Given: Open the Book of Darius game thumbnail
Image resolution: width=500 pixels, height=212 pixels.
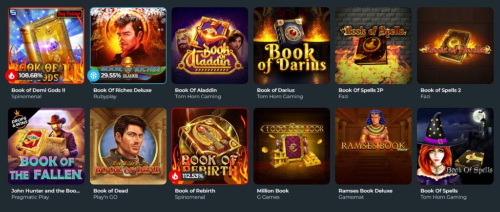Looking at the screenshot, I should point(292,45).
